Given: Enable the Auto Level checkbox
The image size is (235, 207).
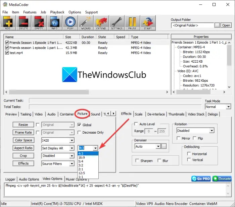Looking at the screenshot, I should coord(136,124).
